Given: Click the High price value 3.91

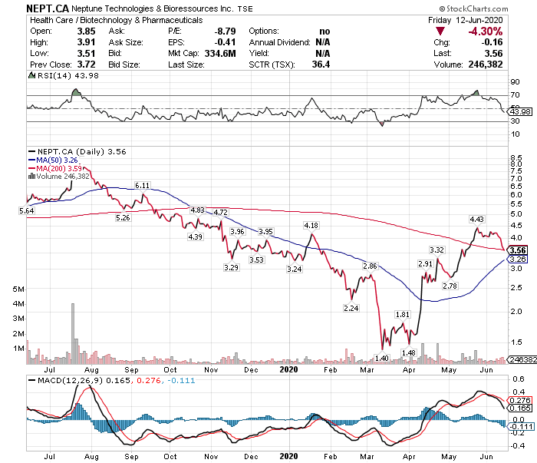Looking at the screenshot, I should pyautogui.click(x=86, y=42).
